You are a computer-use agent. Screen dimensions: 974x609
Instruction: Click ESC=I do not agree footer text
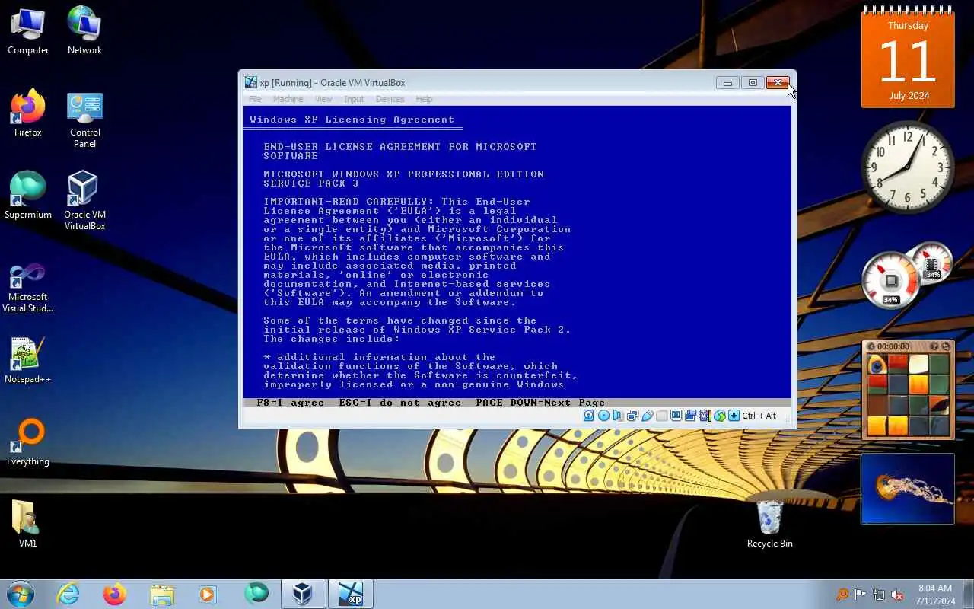tap(399, 403)
